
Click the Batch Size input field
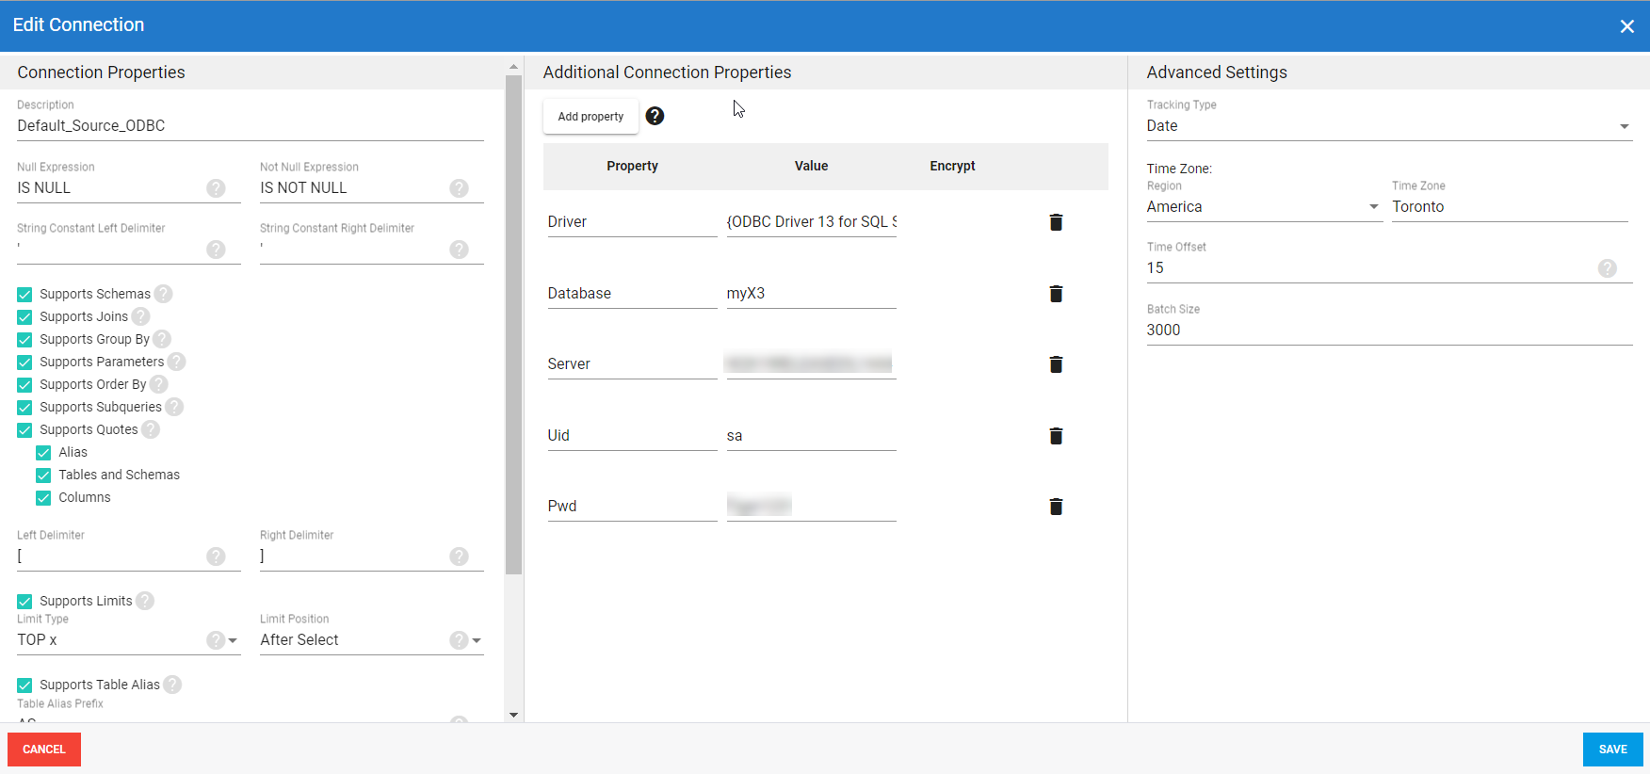(x=1388, y=331)
